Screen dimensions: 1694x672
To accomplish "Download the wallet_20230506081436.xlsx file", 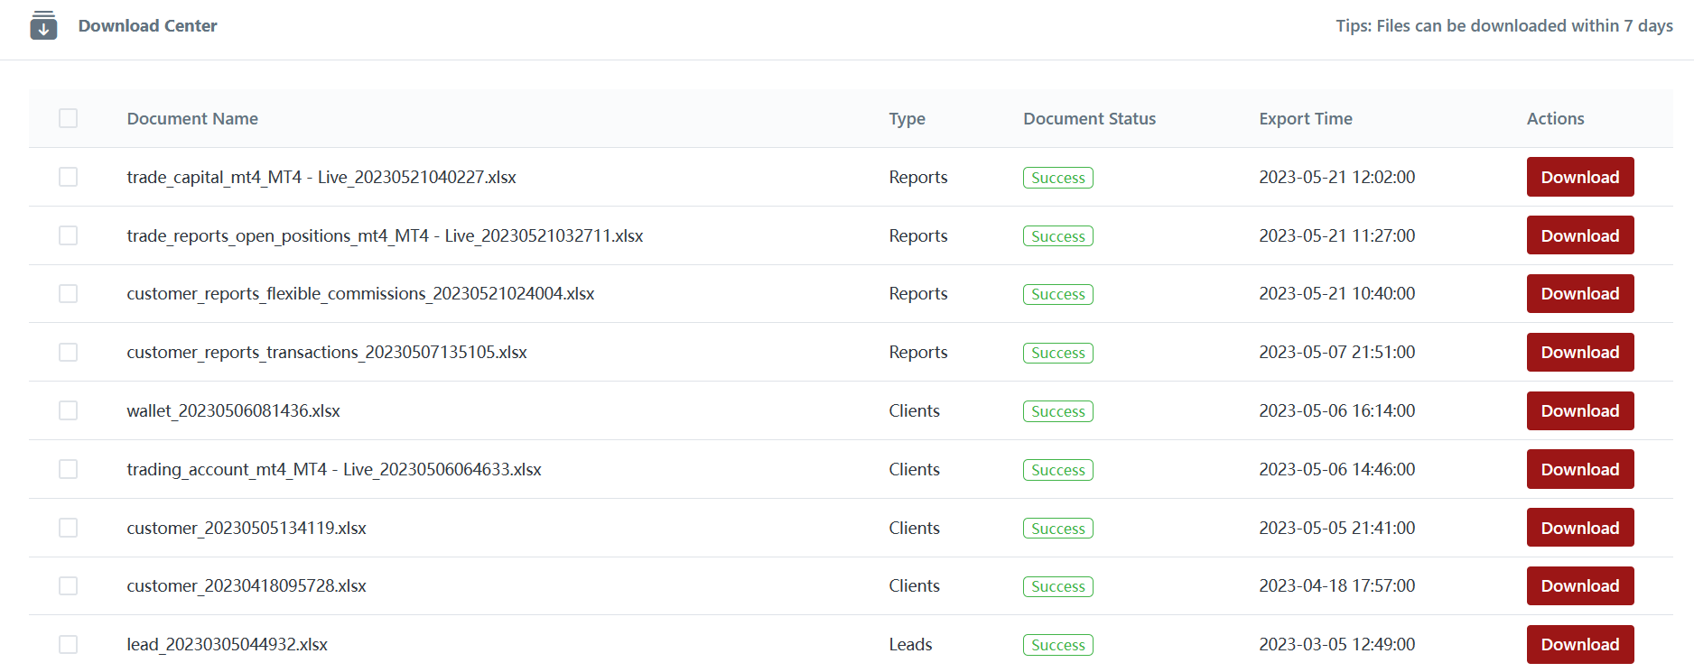I will click(x=1579, y=410).
